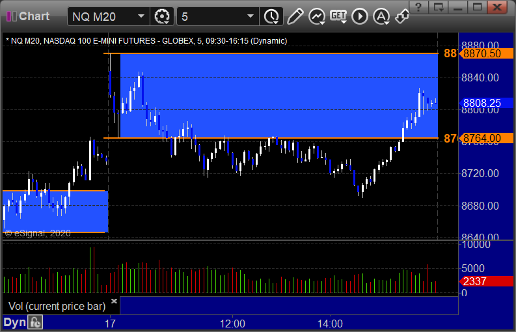
Task: Click the 10000 volume axis label
Action: 476,244
